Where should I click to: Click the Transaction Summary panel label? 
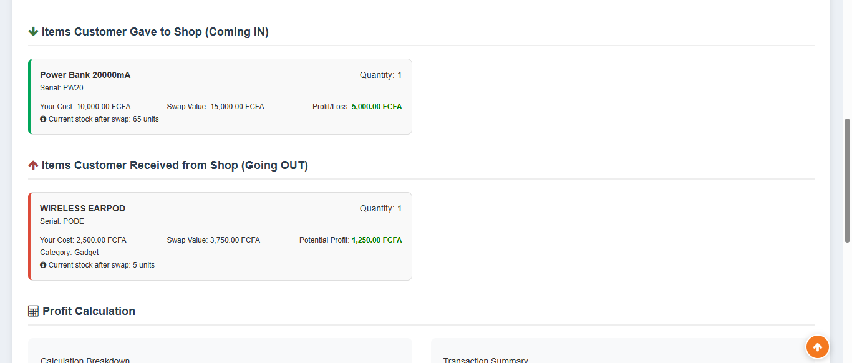(x=485, y=360)
